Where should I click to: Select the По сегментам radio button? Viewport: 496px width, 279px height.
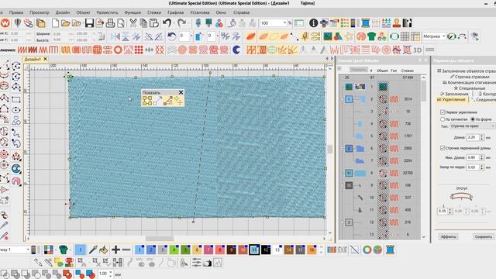443,119
